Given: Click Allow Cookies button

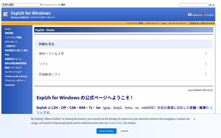Looking at the screenshot, I should tap(106, 131).
